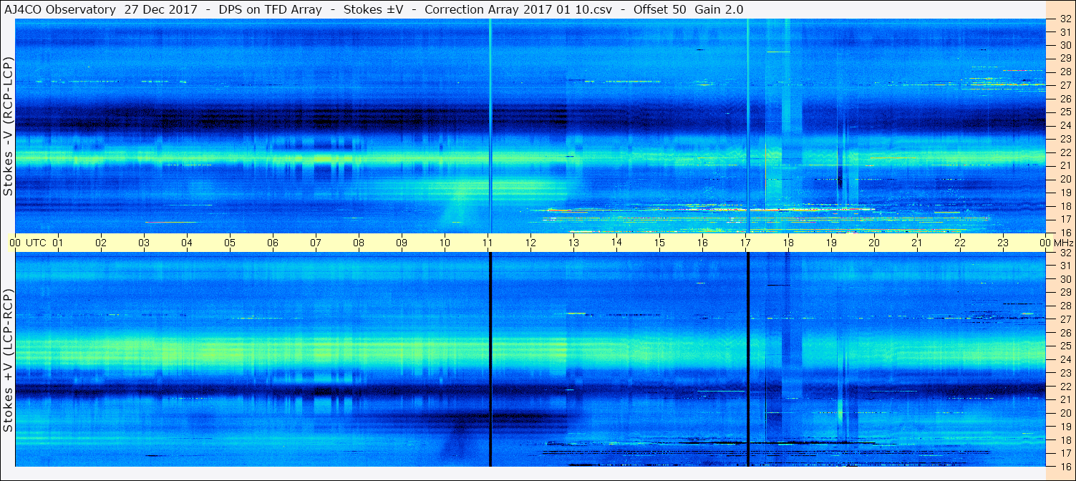Click the "Stokes +V (LCP-RCP)" axis label

point(8,361)
